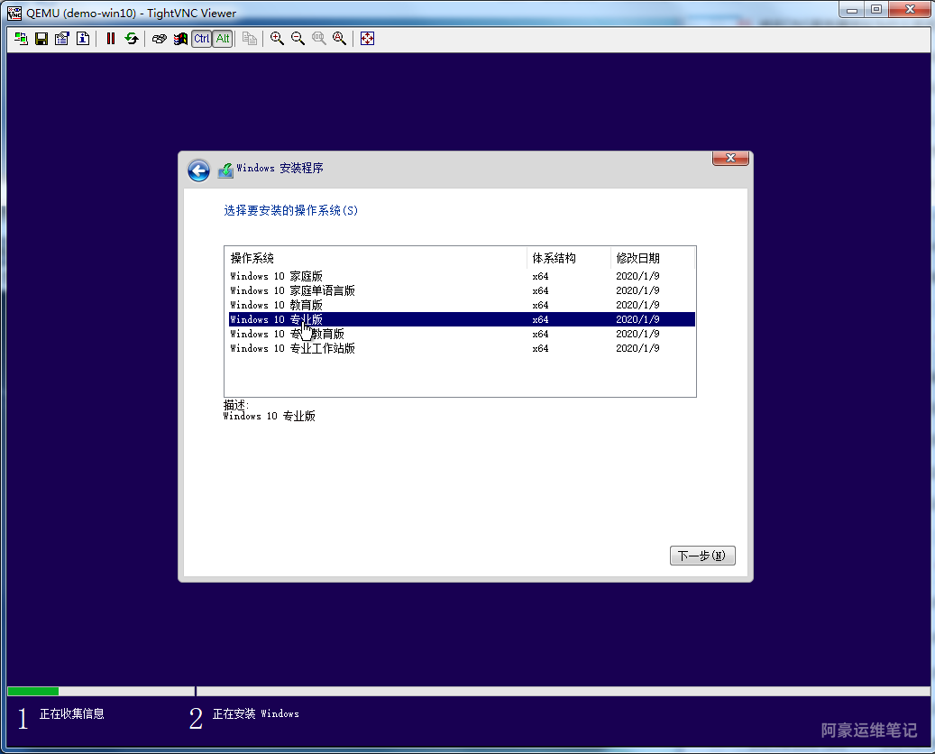Screen dimensions: 935x754
Task: Refresh the remote screen via the green arrows icon
Action: pyautogui.click(x=131, y=39)
